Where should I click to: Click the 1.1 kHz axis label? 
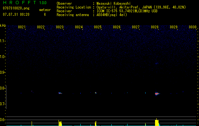3,41
